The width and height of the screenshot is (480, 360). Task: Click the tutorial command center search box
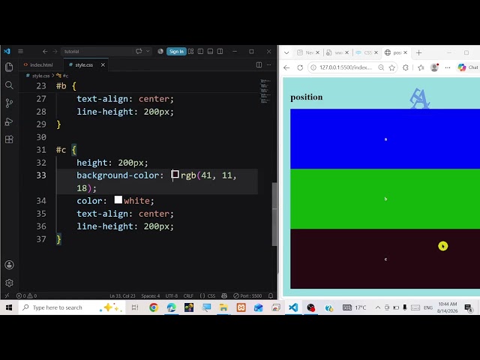pos(97,52)
